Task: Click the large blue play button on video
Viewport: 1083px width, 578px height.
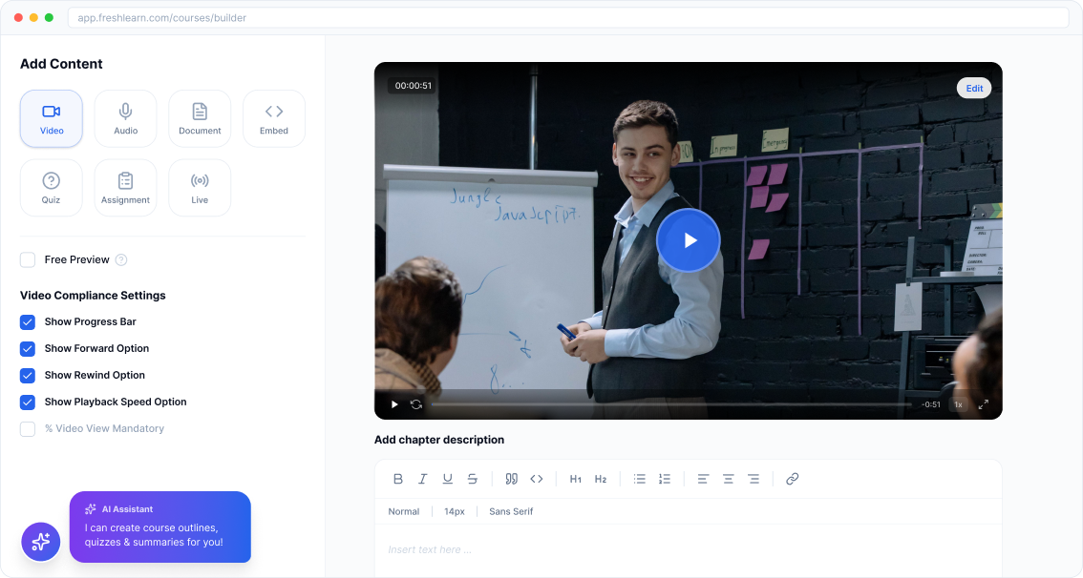Action: 688,240
